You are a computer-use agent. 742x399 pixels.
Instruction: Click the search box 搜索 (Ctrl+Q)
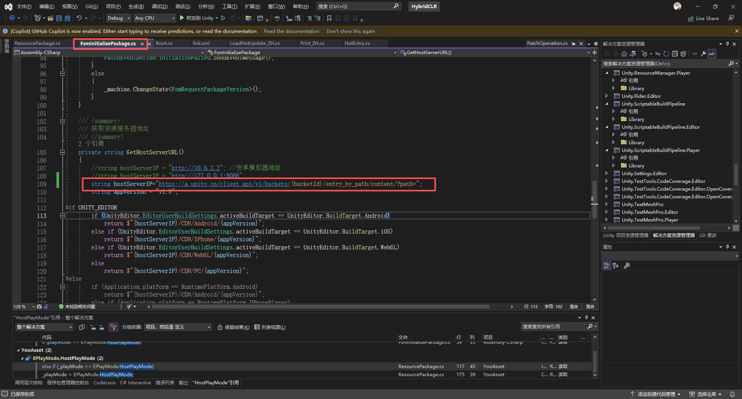(x=359, y=7)
